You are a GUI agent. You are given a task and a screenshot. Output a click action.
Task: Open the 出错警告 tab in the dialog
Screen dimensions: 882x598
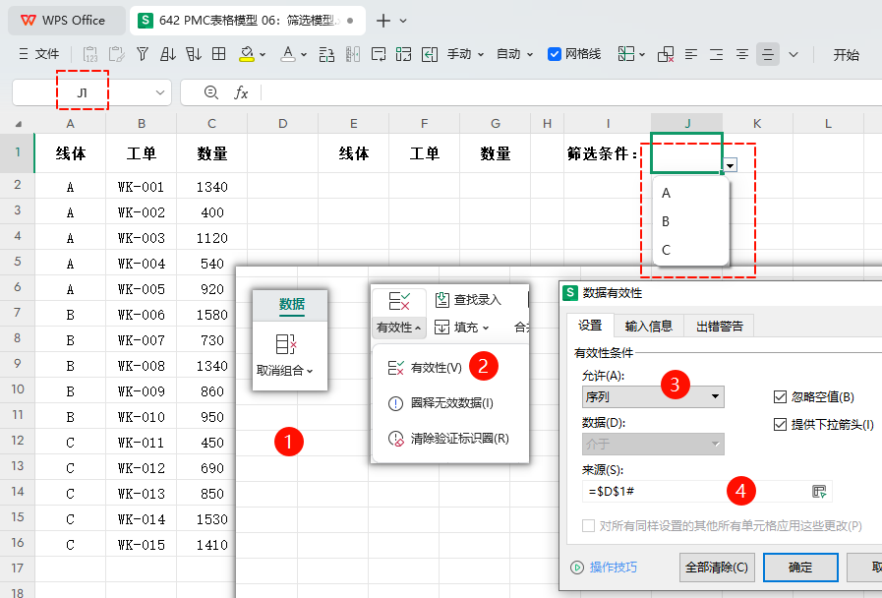(x=720, y=327)
